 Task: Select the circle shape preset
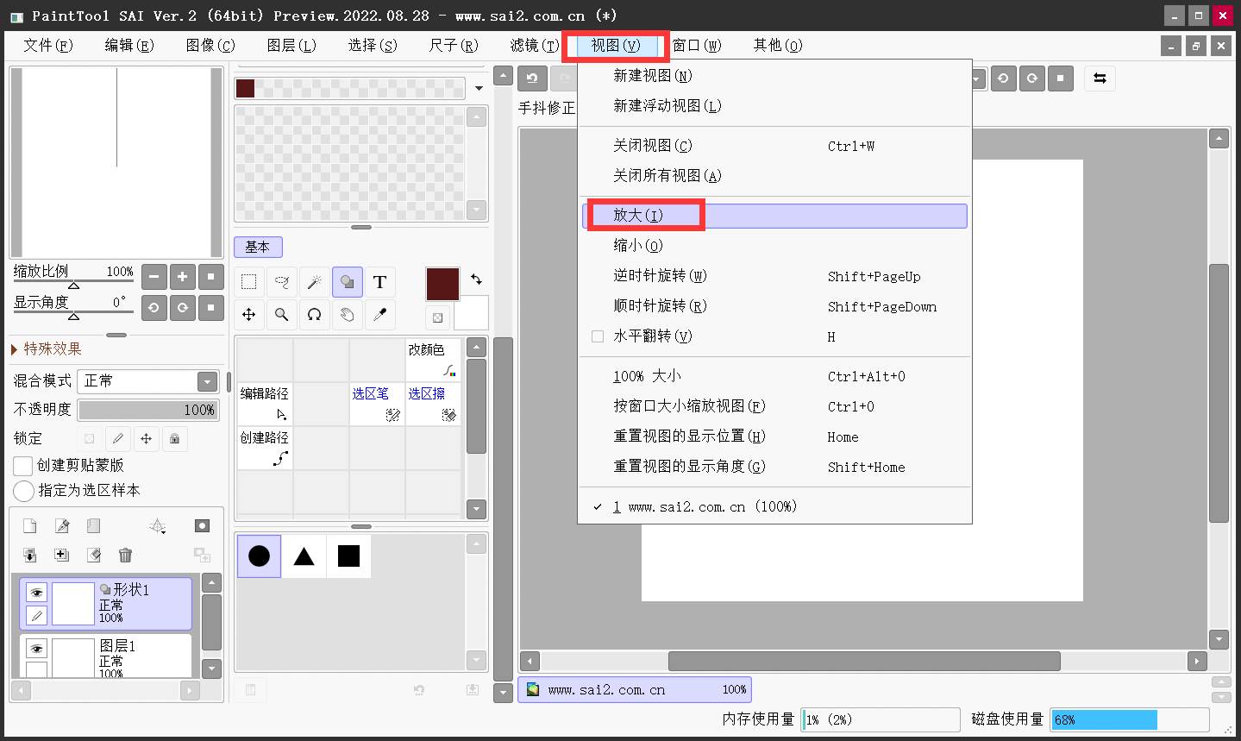259,556
